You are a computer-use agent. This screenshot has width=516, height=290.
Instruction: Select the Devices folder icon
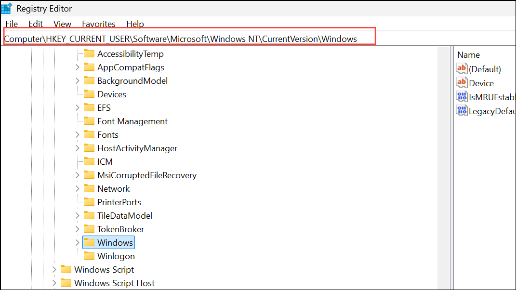tap(89, 94)
